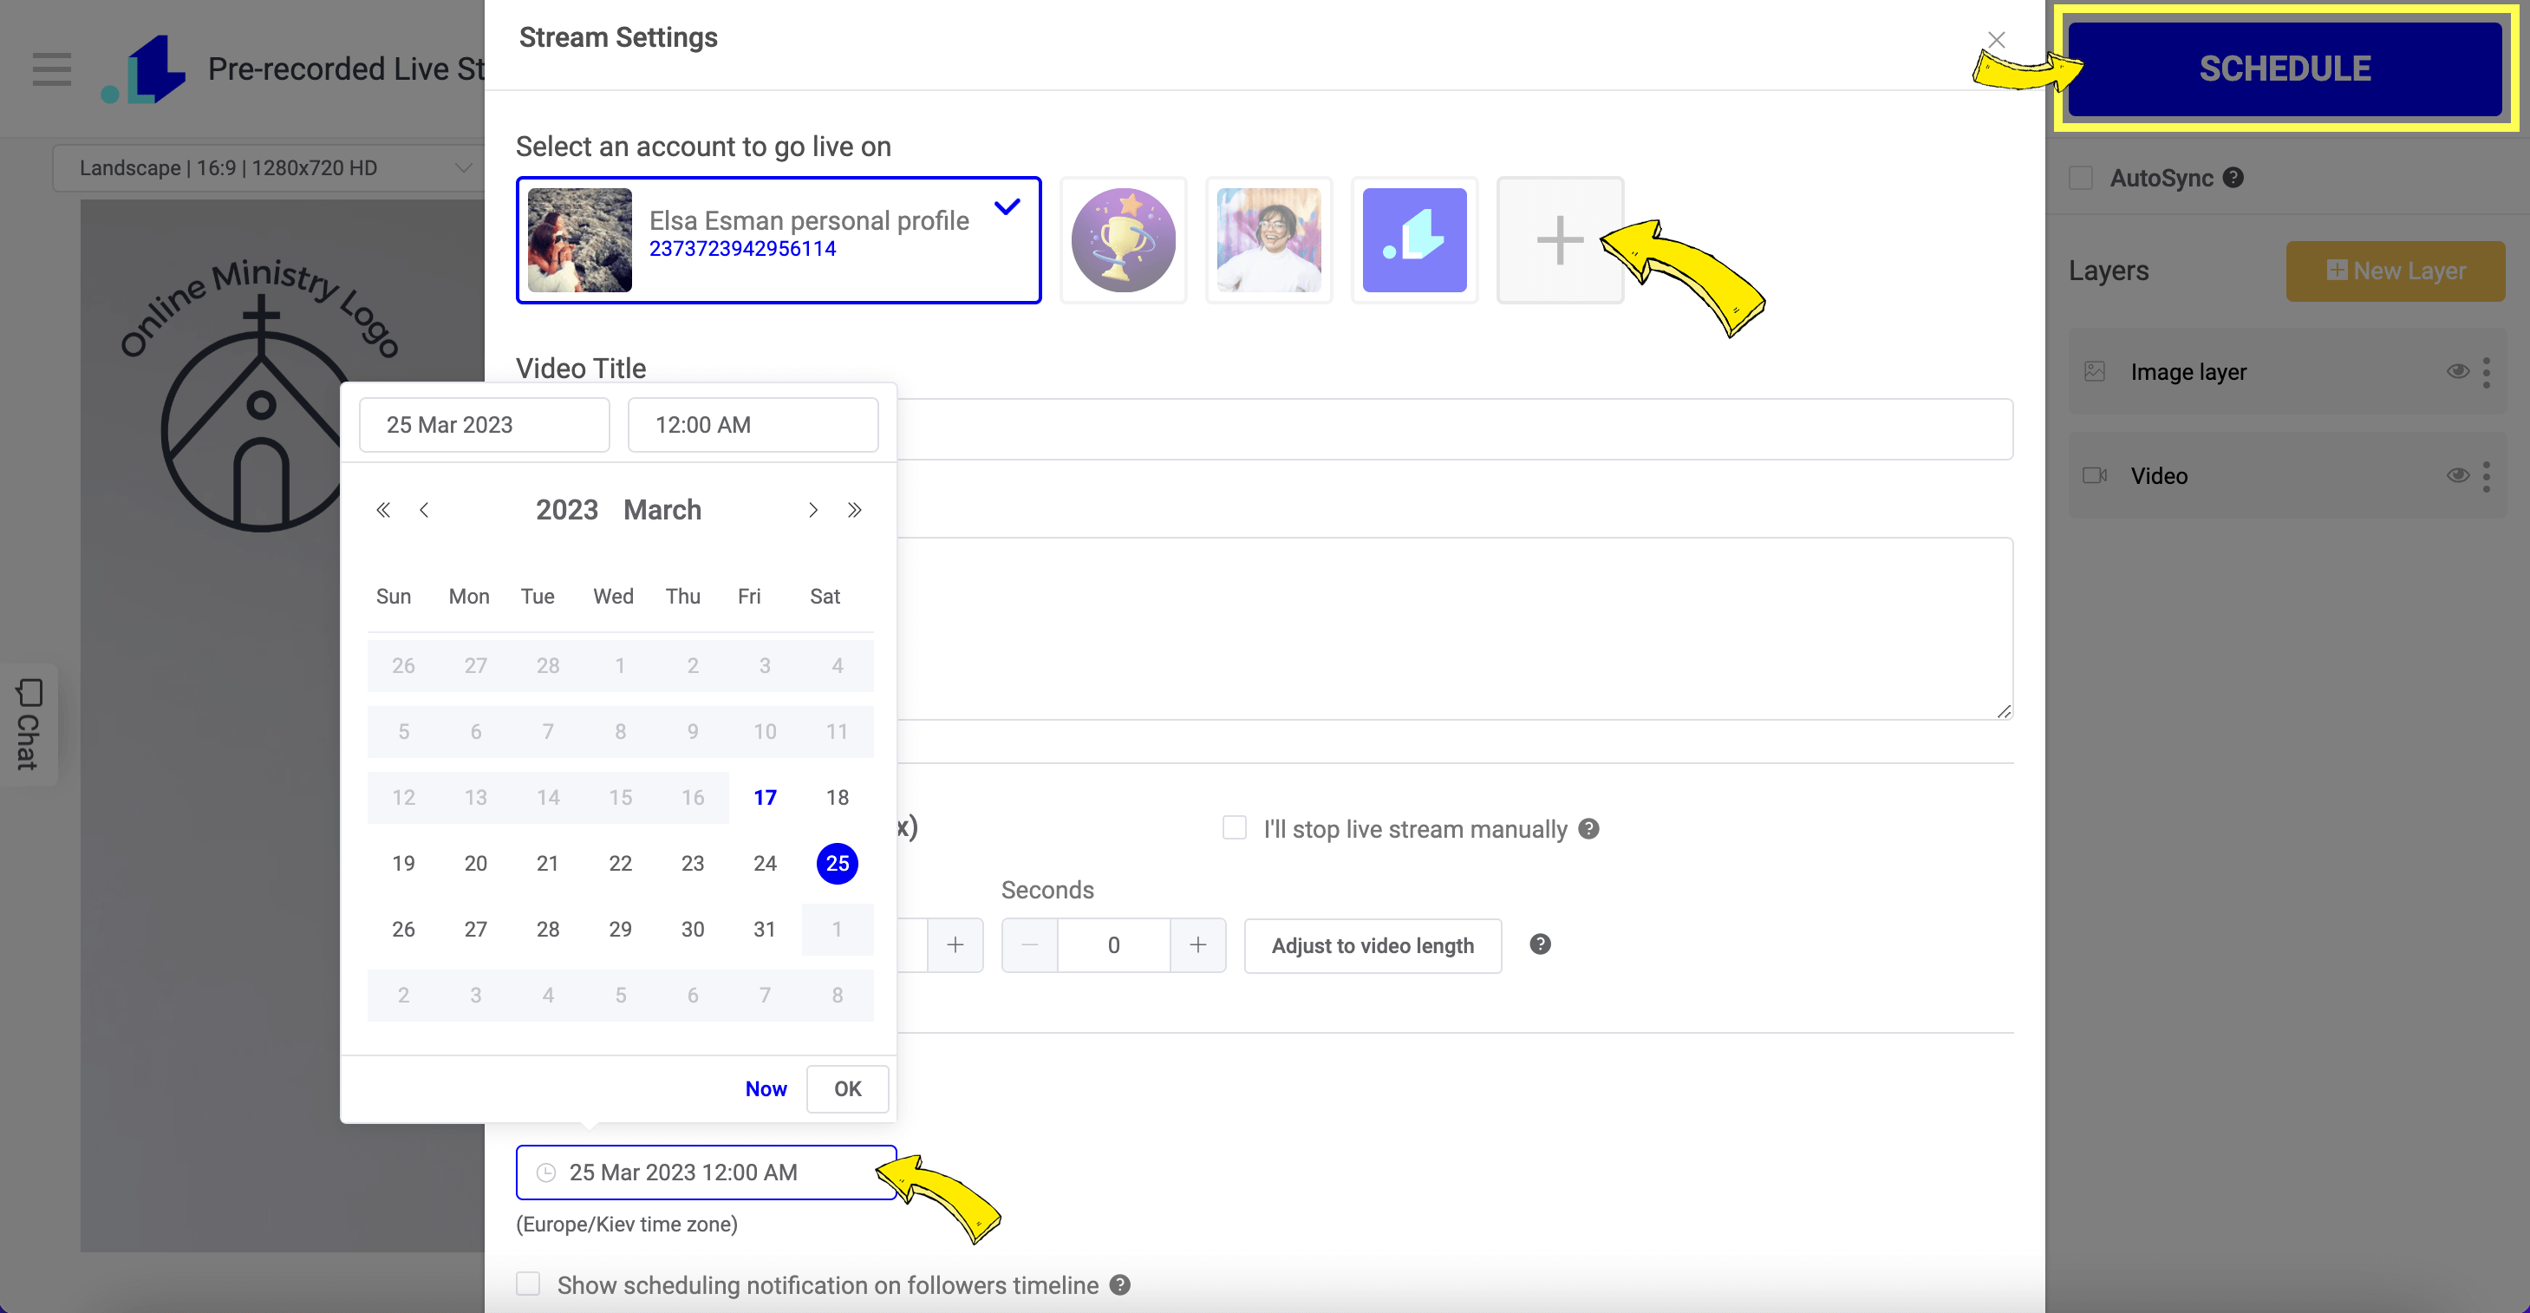Image resolution: width=2530 pixels, height=1313 pixels.
Task: Select March 28 in the calendar
Action: coord(548,929)
